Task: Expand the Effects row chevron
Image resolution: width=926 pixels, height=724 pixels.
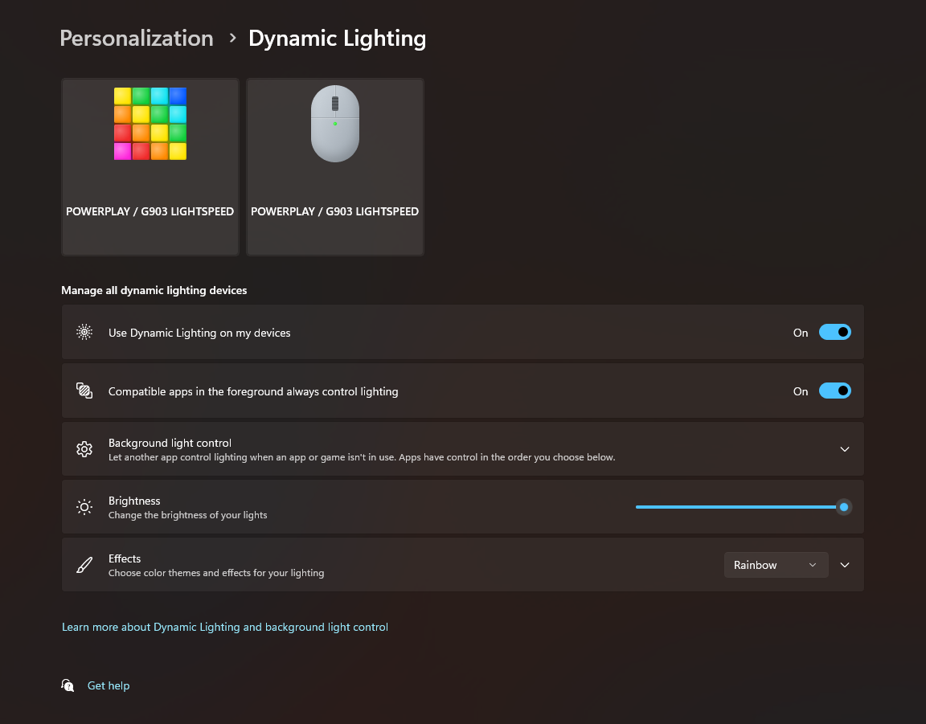Action: (x=844, y=565)
